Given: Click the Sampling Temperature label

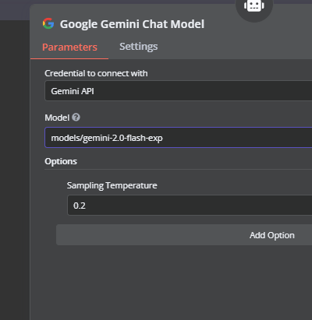Looking at the screenshot, I should coord(112,186).
